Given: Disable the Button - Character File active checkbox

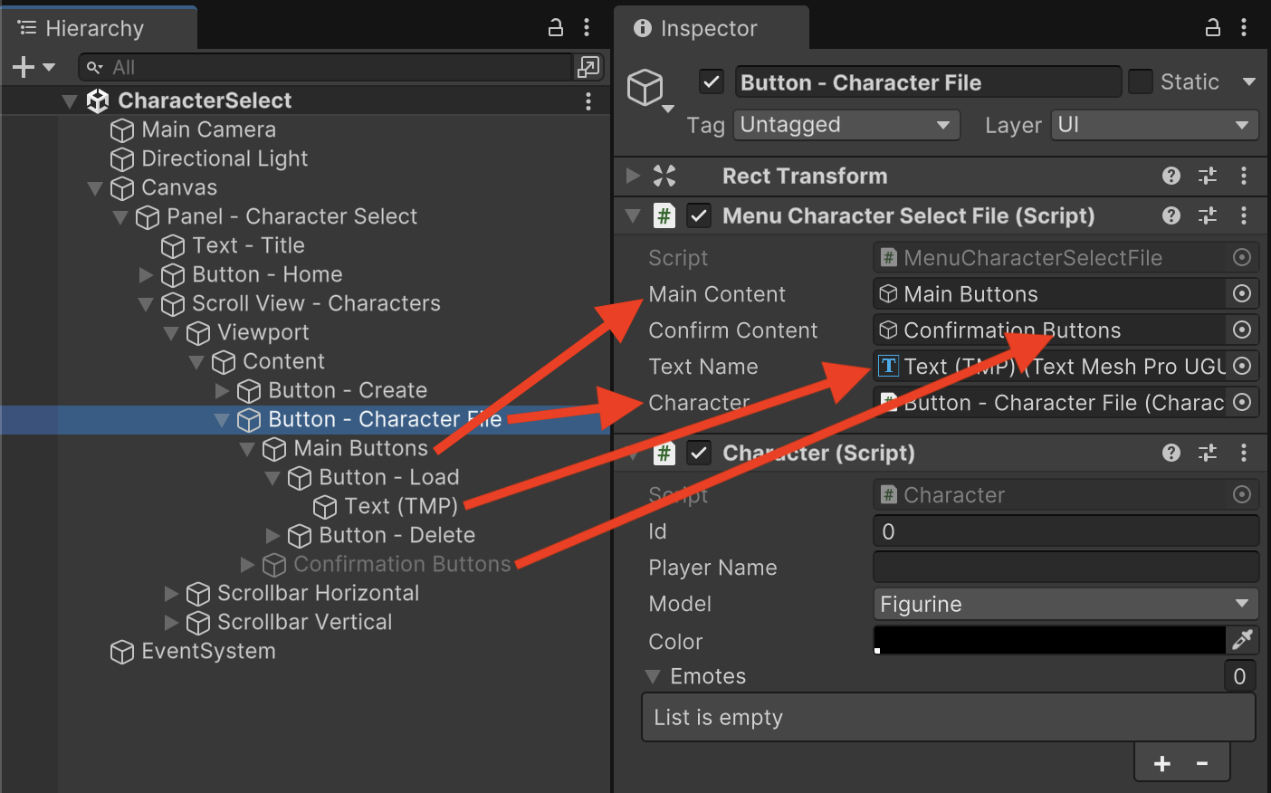Looking at the screenshot, I should (x=712, y=81).
